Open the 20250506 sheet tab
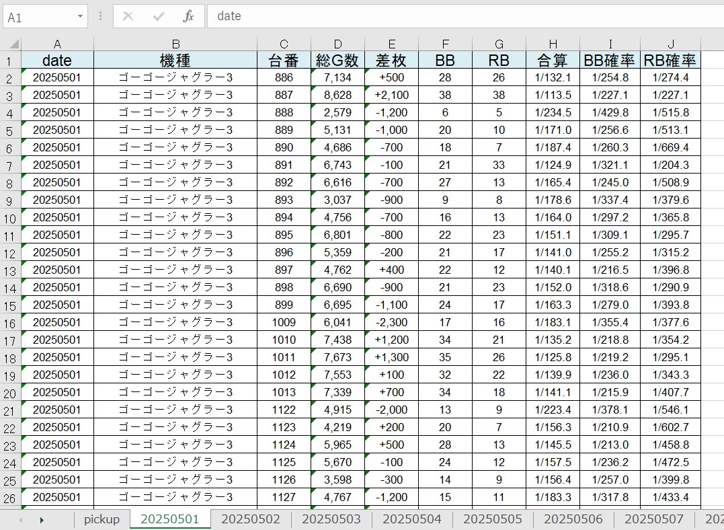The width and height of the screenshot is (724, 530). [573, 519]
